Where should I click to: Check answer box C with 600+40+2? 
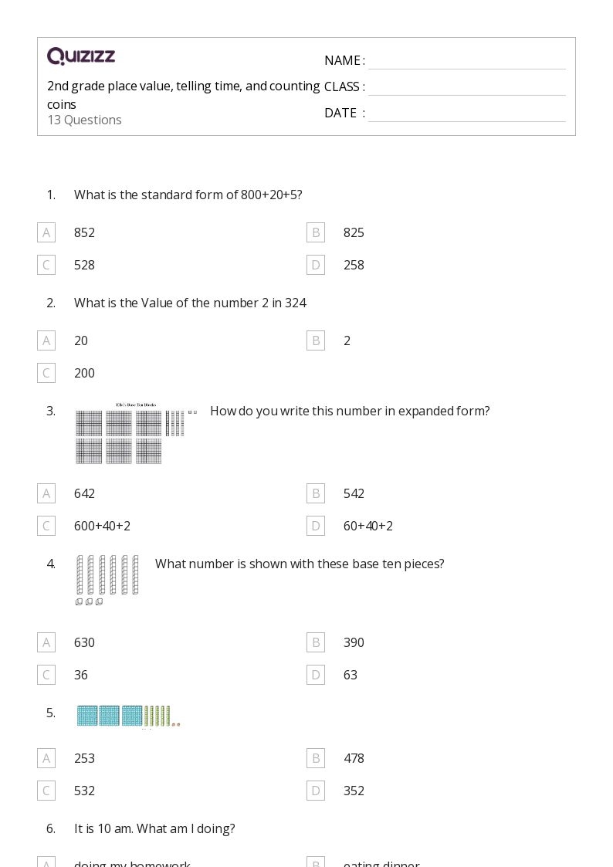(46, 526)
